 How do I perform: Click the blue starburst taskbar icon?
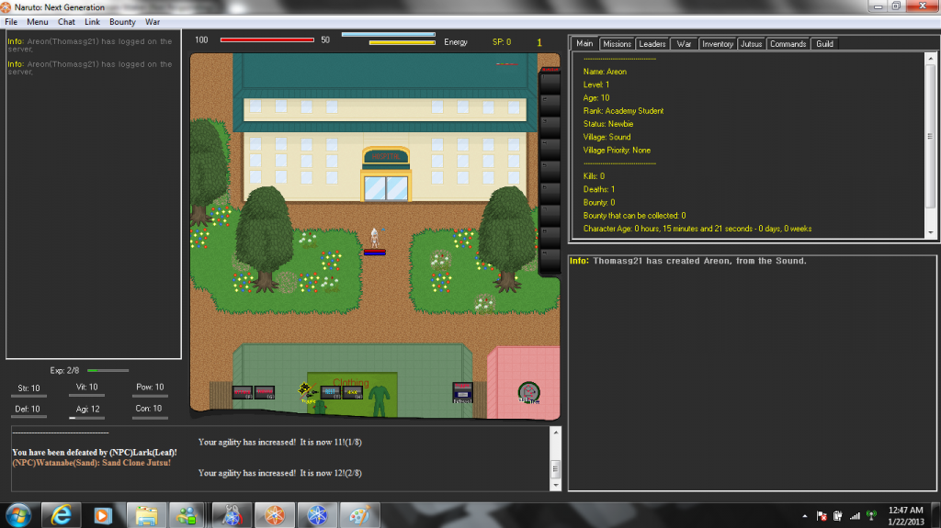(317, 515)
